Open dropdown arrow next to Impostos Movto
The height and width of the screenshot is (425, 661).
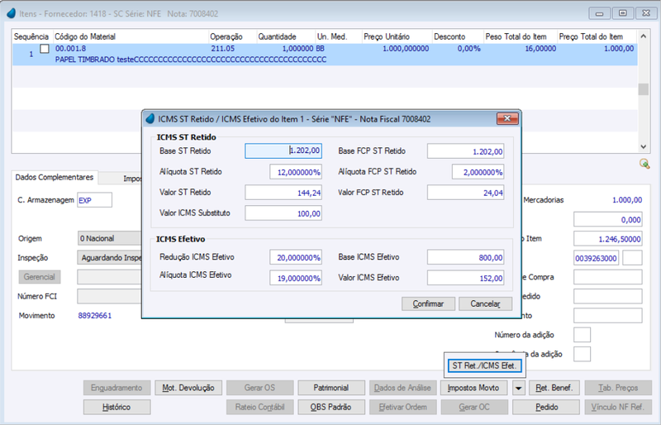click(x=519, y=388)
